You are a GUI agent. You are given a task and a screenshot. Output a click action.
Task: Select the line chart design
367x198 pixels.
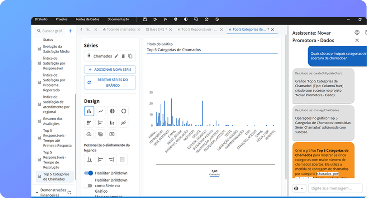pos(101,111)
